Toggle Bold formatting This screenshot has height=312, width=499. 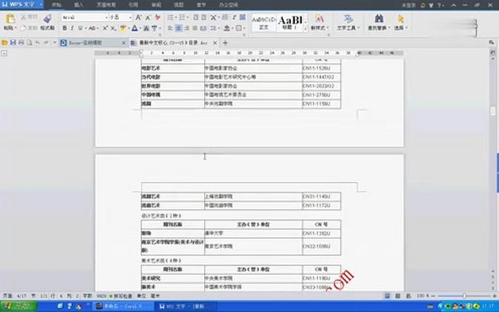[x=65, y=28]
